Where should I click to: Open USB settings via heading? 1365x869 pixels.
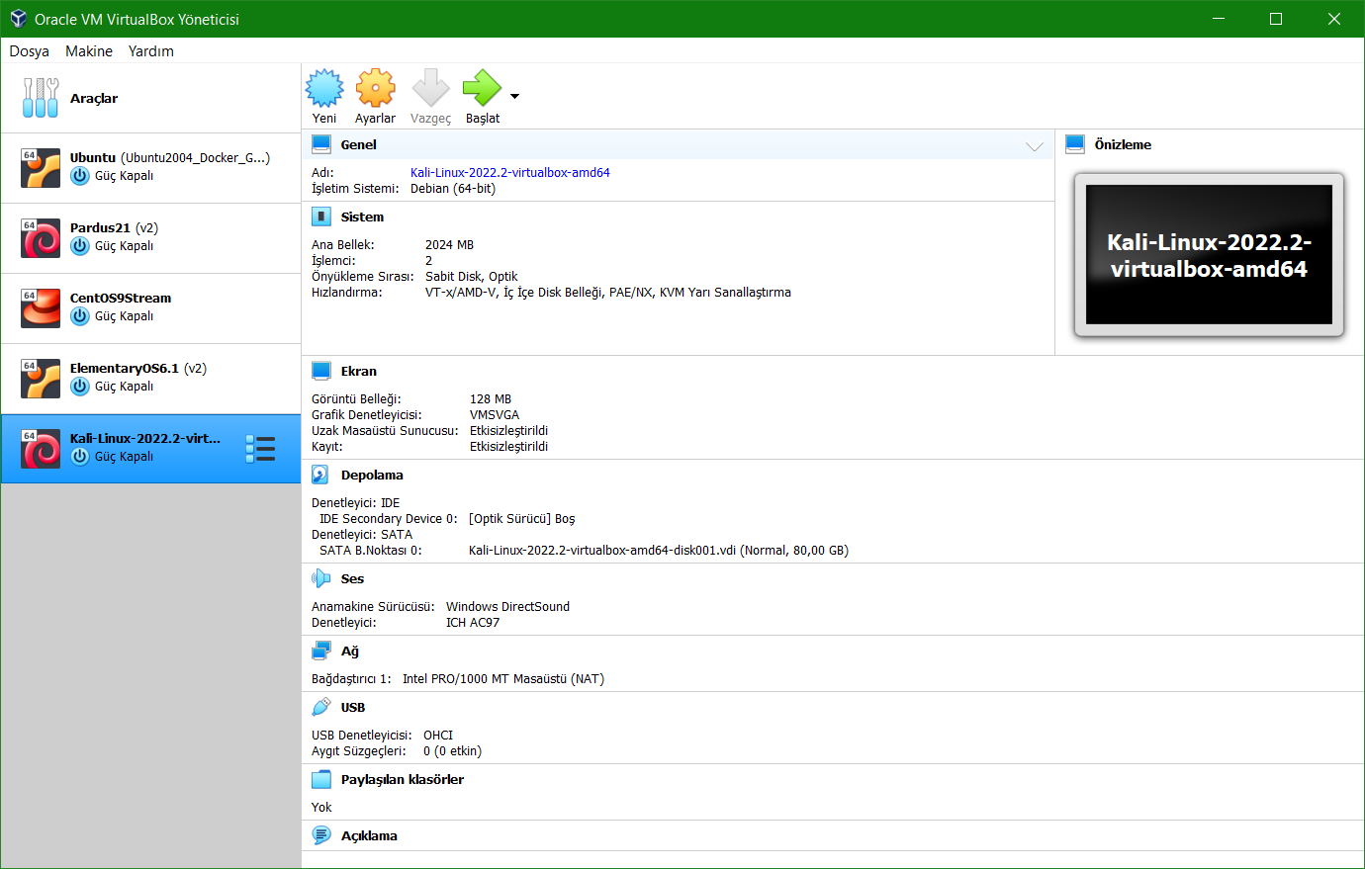(x=353, y=707)
